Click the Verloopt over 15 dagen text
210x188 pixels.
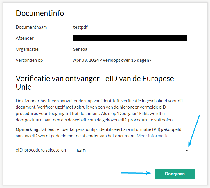125,60
